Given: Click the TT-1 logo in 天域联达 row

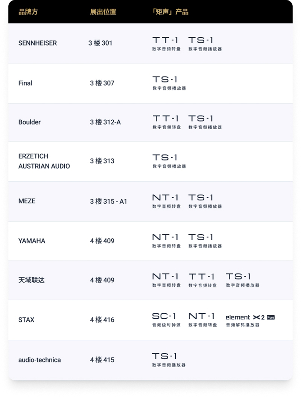Looking at the screenshot, I should tap(202, 276).
